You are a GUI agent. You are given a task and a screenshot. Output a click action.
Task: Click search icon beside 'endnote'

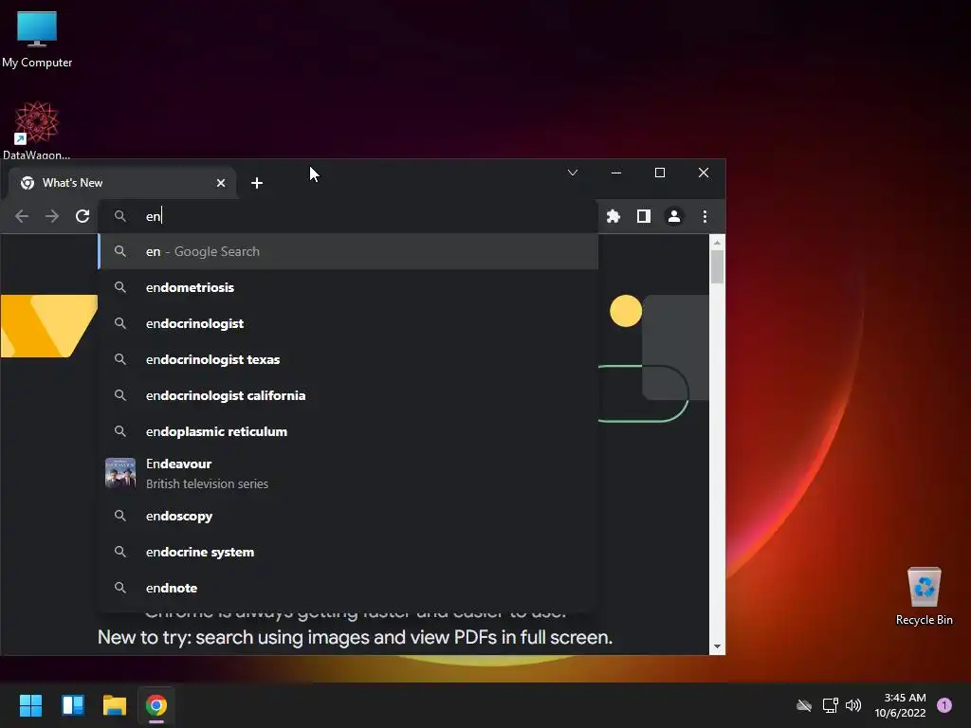(x=120, y=588)
